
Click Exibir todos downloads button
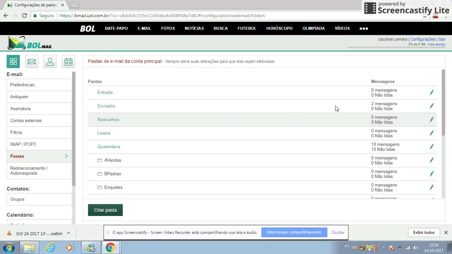click(x=424, y=232)
